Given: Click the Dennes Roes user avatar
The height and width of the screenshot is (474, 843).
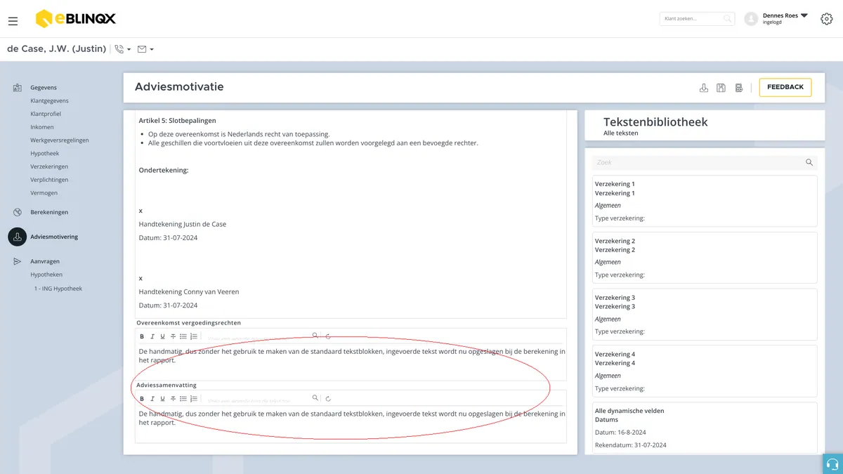Looking at the screenshot, I should pyautogui.click(x=752, y=19).
